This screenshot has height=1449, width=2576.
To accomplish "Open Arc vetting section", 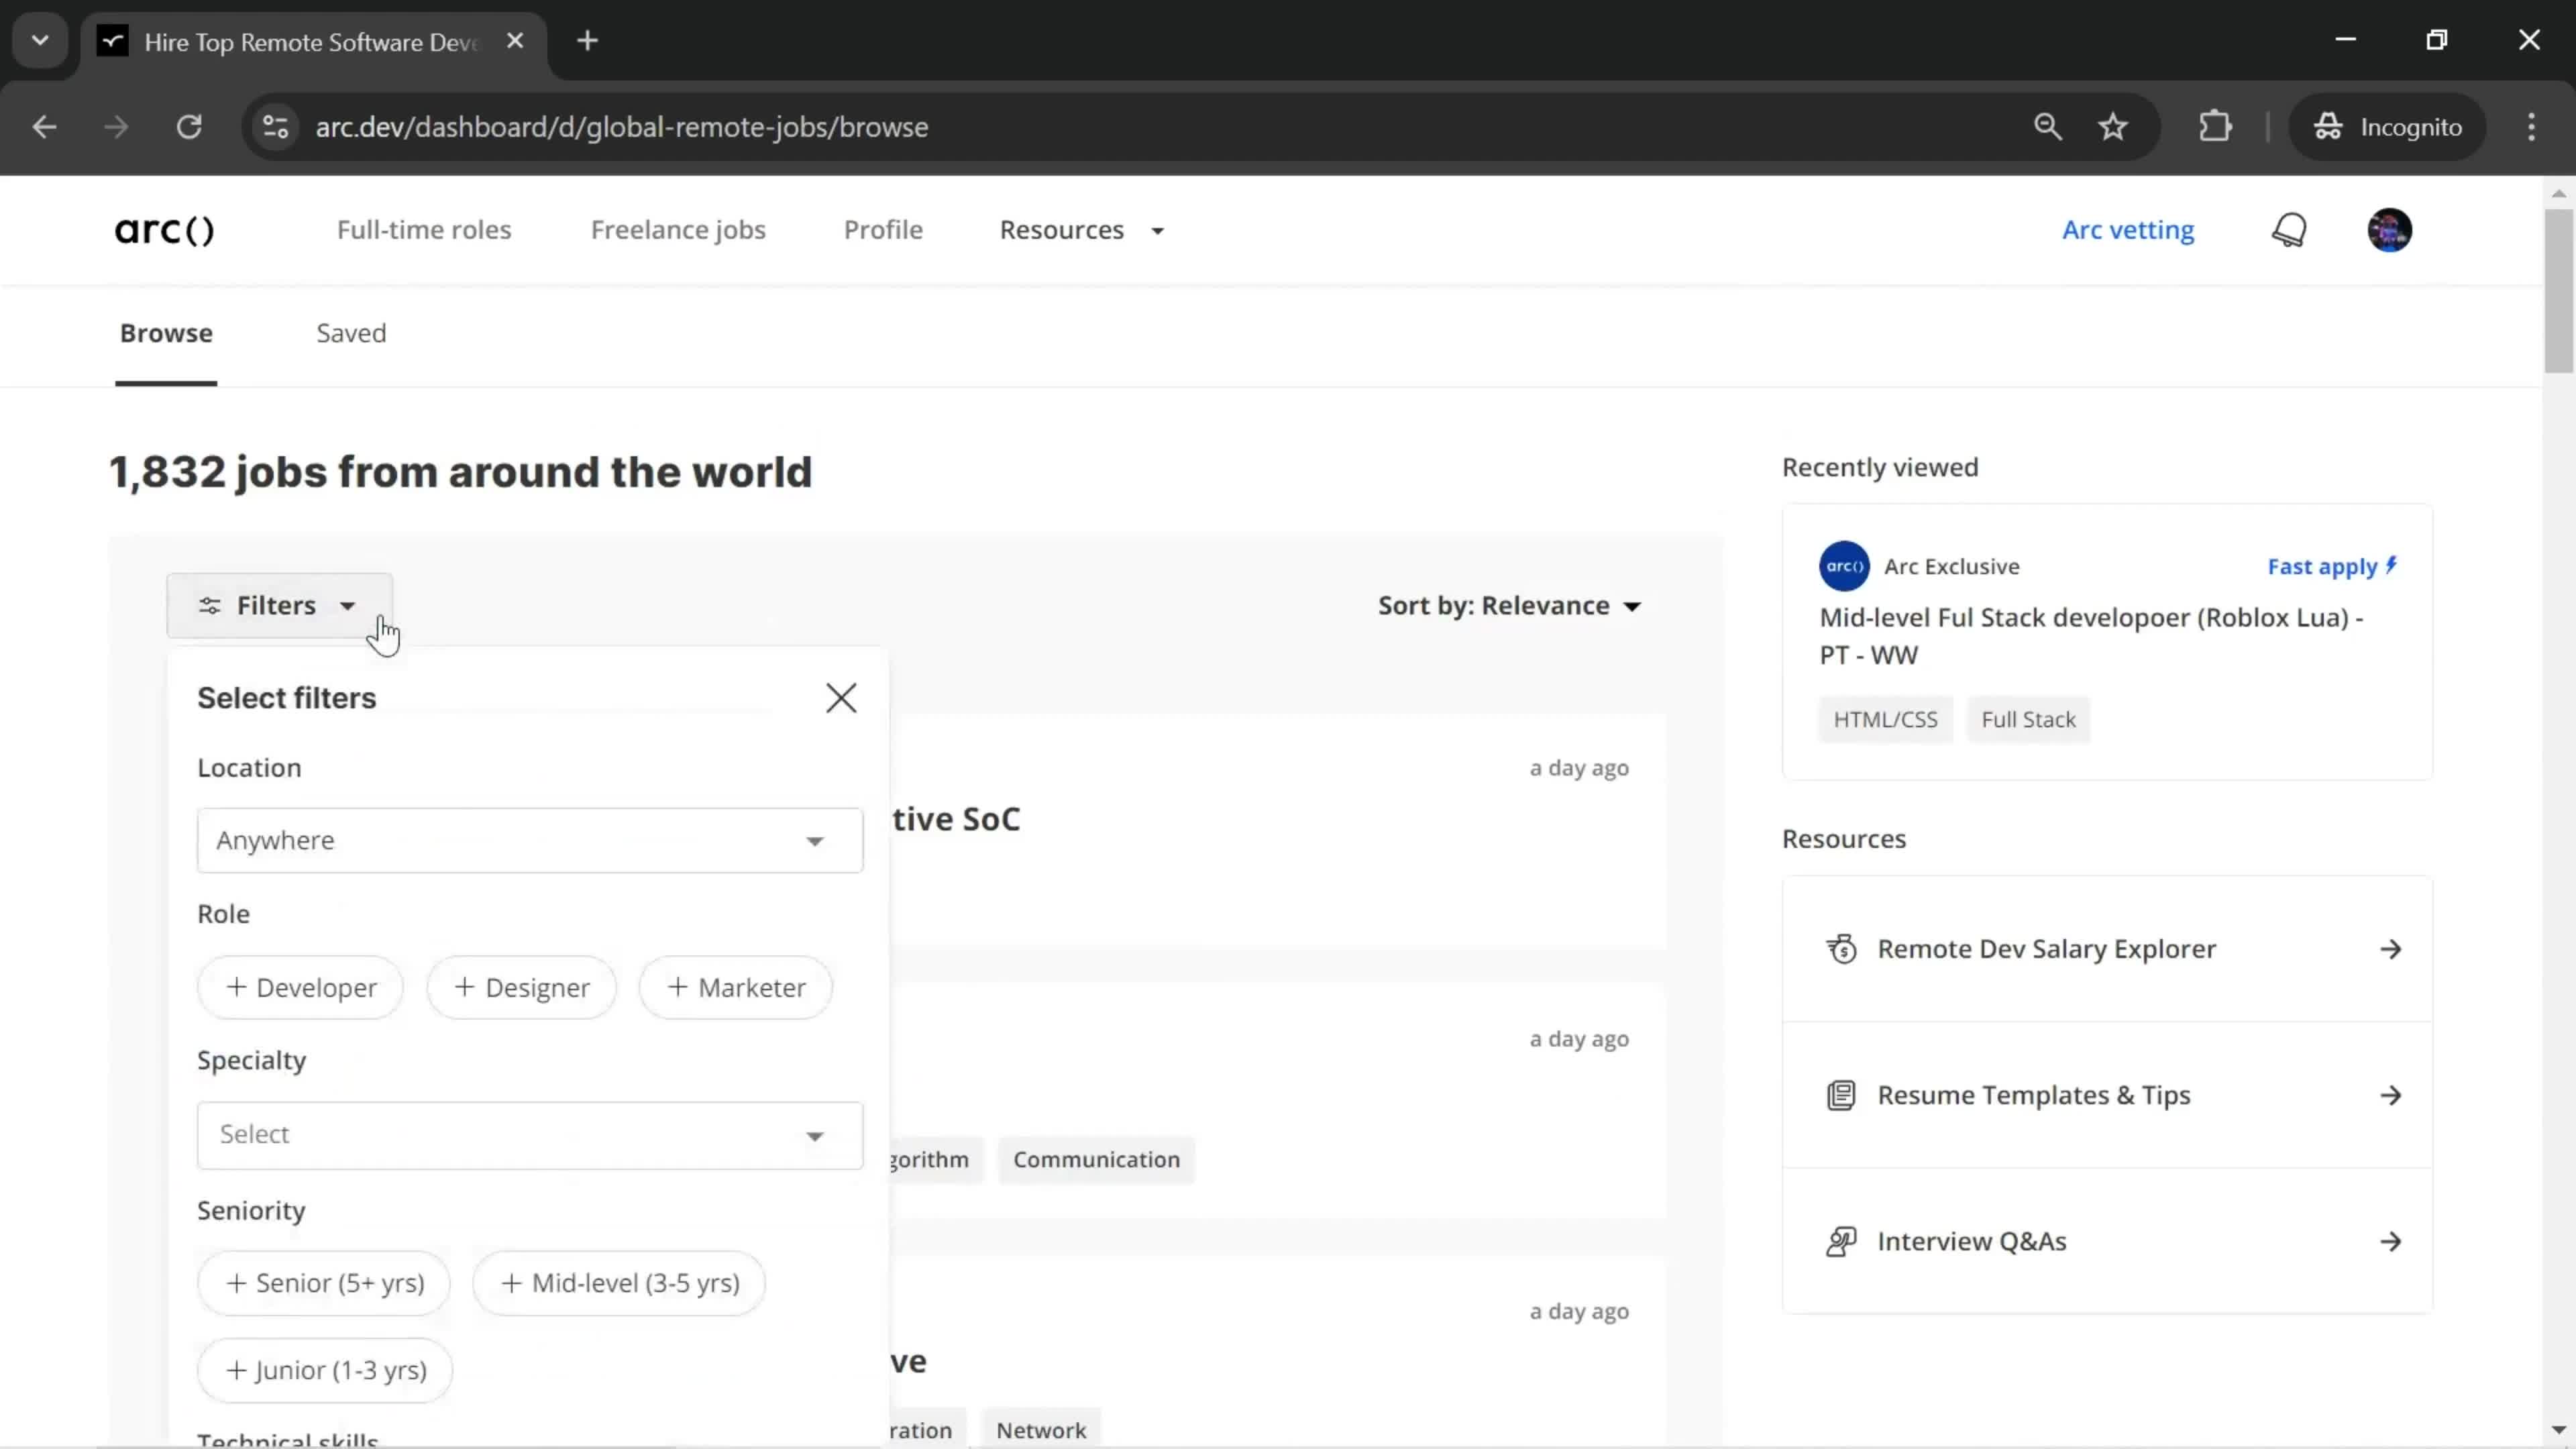I will click(2129, 228).
